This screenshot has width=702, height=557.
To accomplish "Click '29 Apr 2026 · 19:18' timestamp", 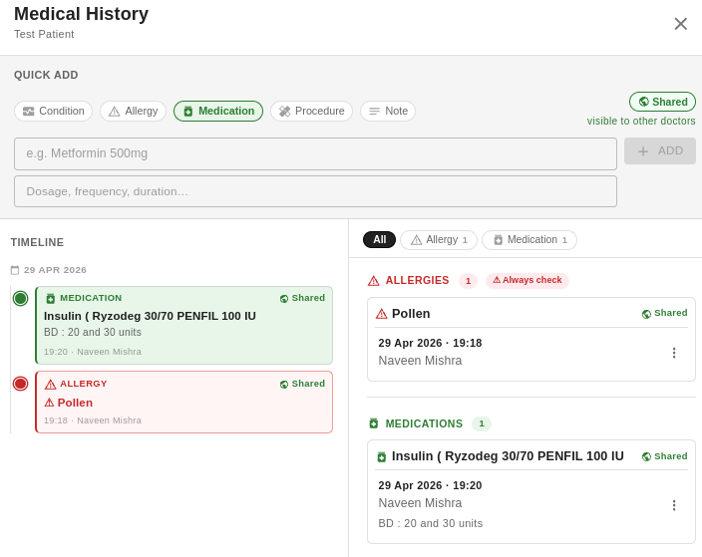I will 430,343.
